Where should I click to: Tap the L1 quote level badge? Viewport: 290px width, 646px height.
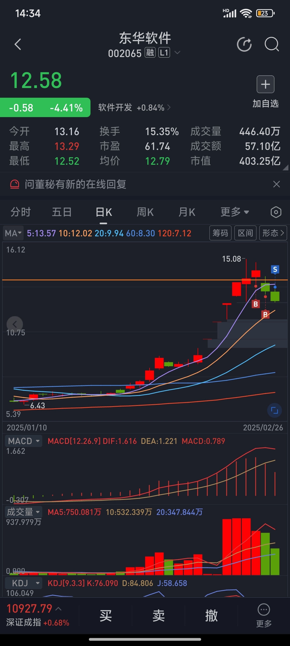pyautogui.click(x=164, y=53)
